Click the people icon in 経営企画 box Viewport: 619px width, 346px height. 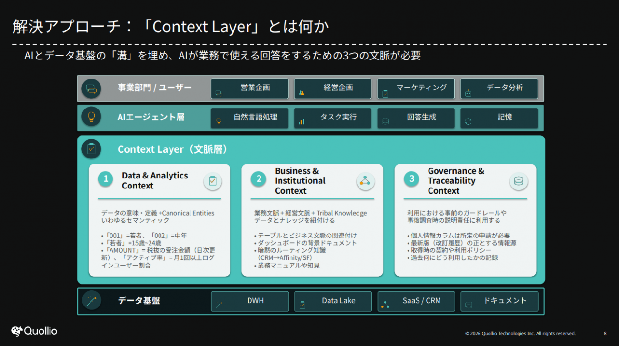(301, 93)
